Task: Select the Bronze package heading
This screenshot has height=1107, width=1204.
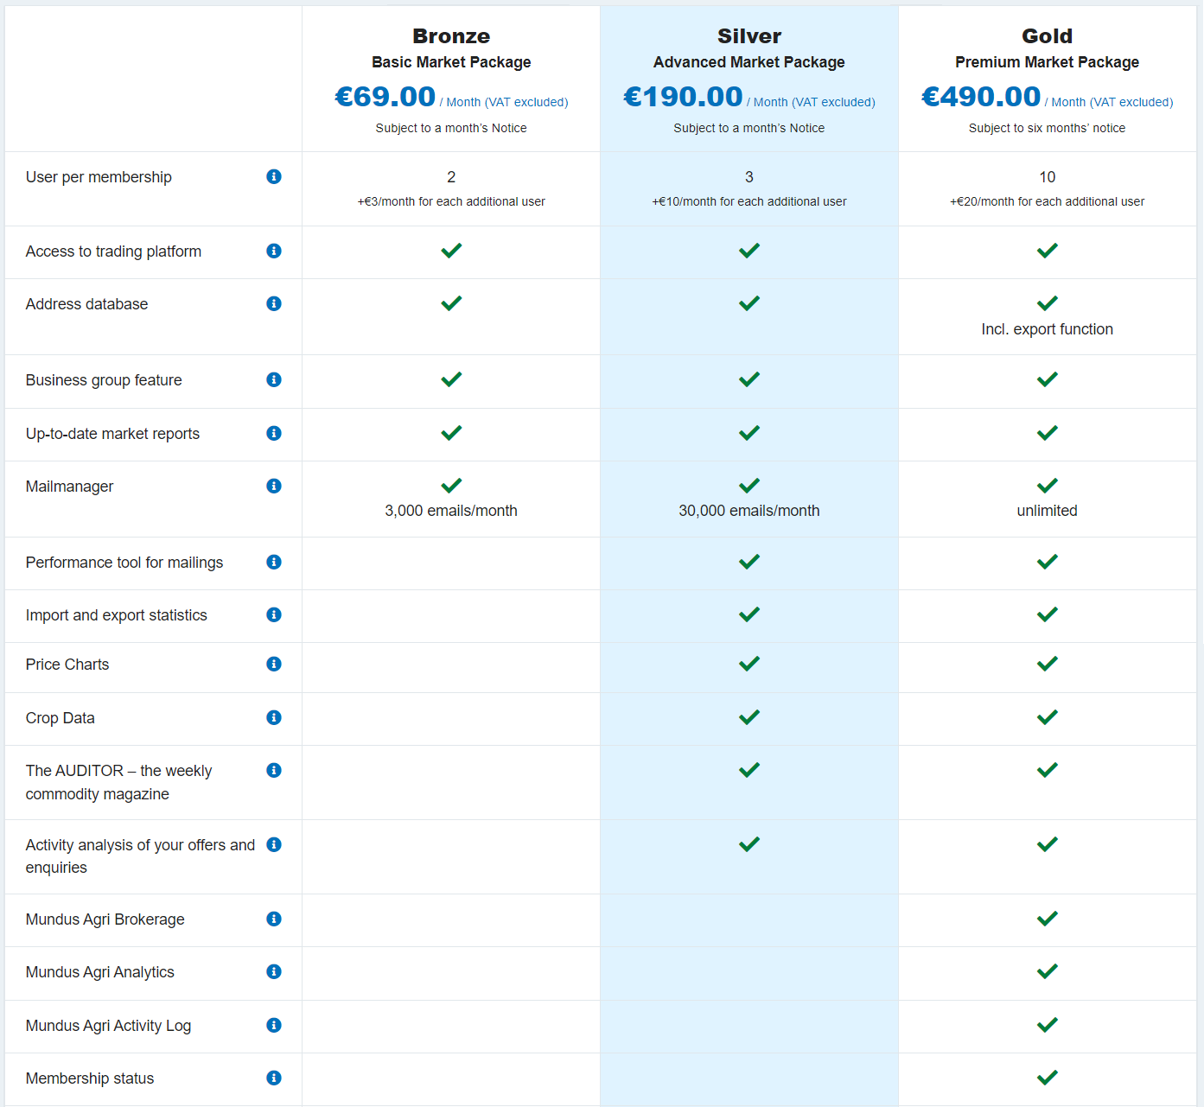Action: tap(451, 36)
